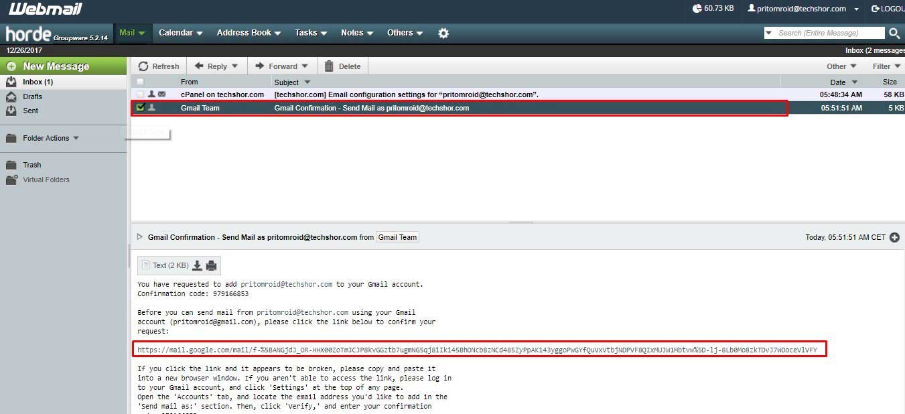Click the Trash folder icon

click(11, 165)
